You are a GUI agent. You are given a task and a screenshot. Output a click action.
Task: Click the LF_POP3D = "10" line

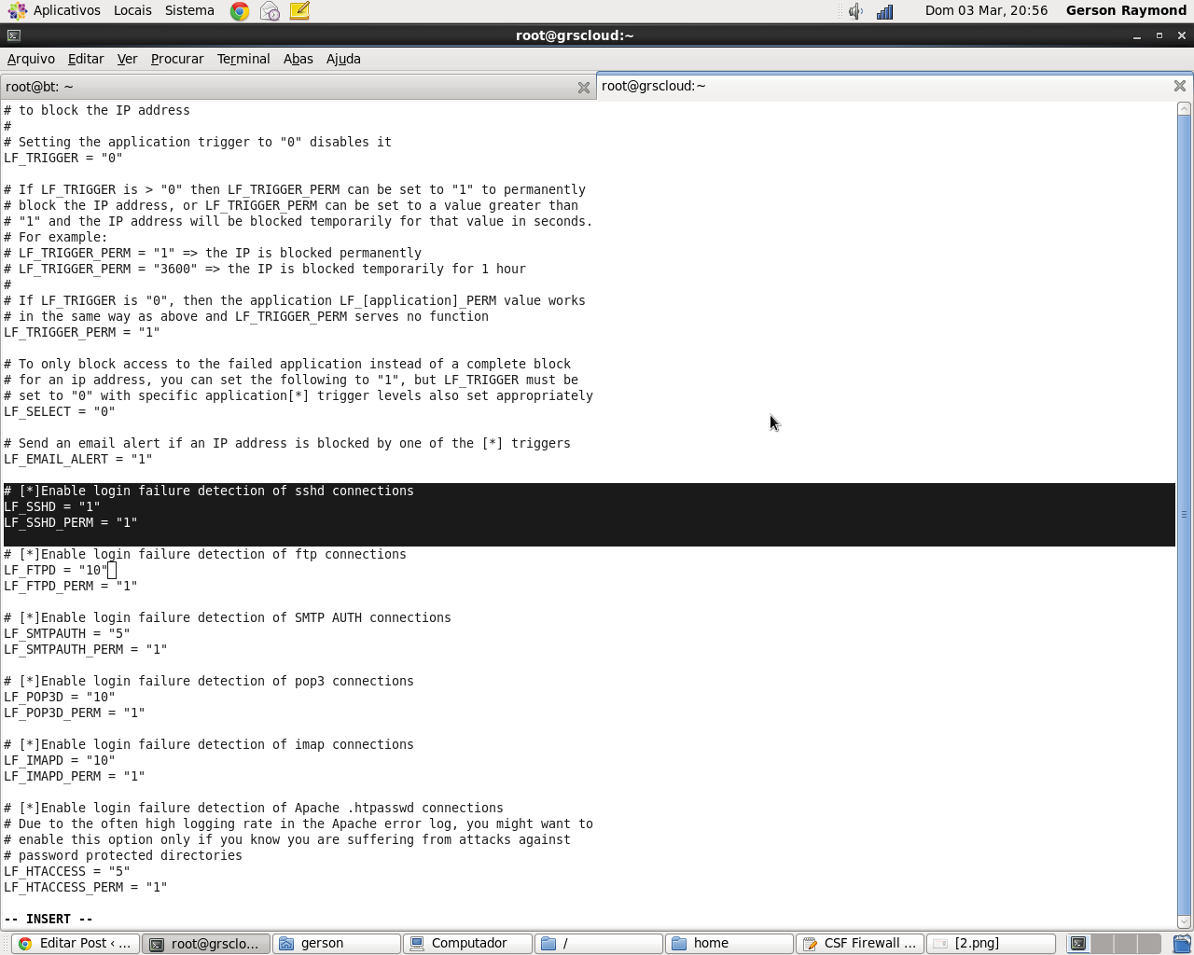[60, 697]
